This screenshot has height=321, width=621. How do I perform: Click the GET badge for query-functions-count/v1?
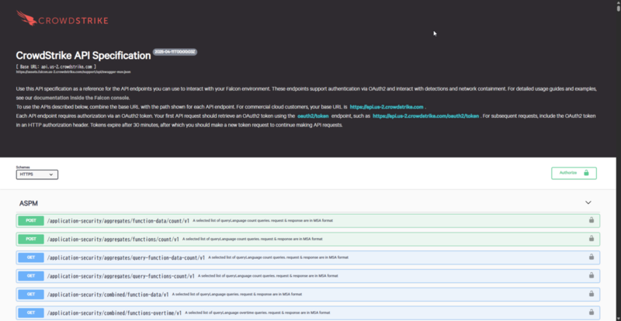(x=31, y=276)
